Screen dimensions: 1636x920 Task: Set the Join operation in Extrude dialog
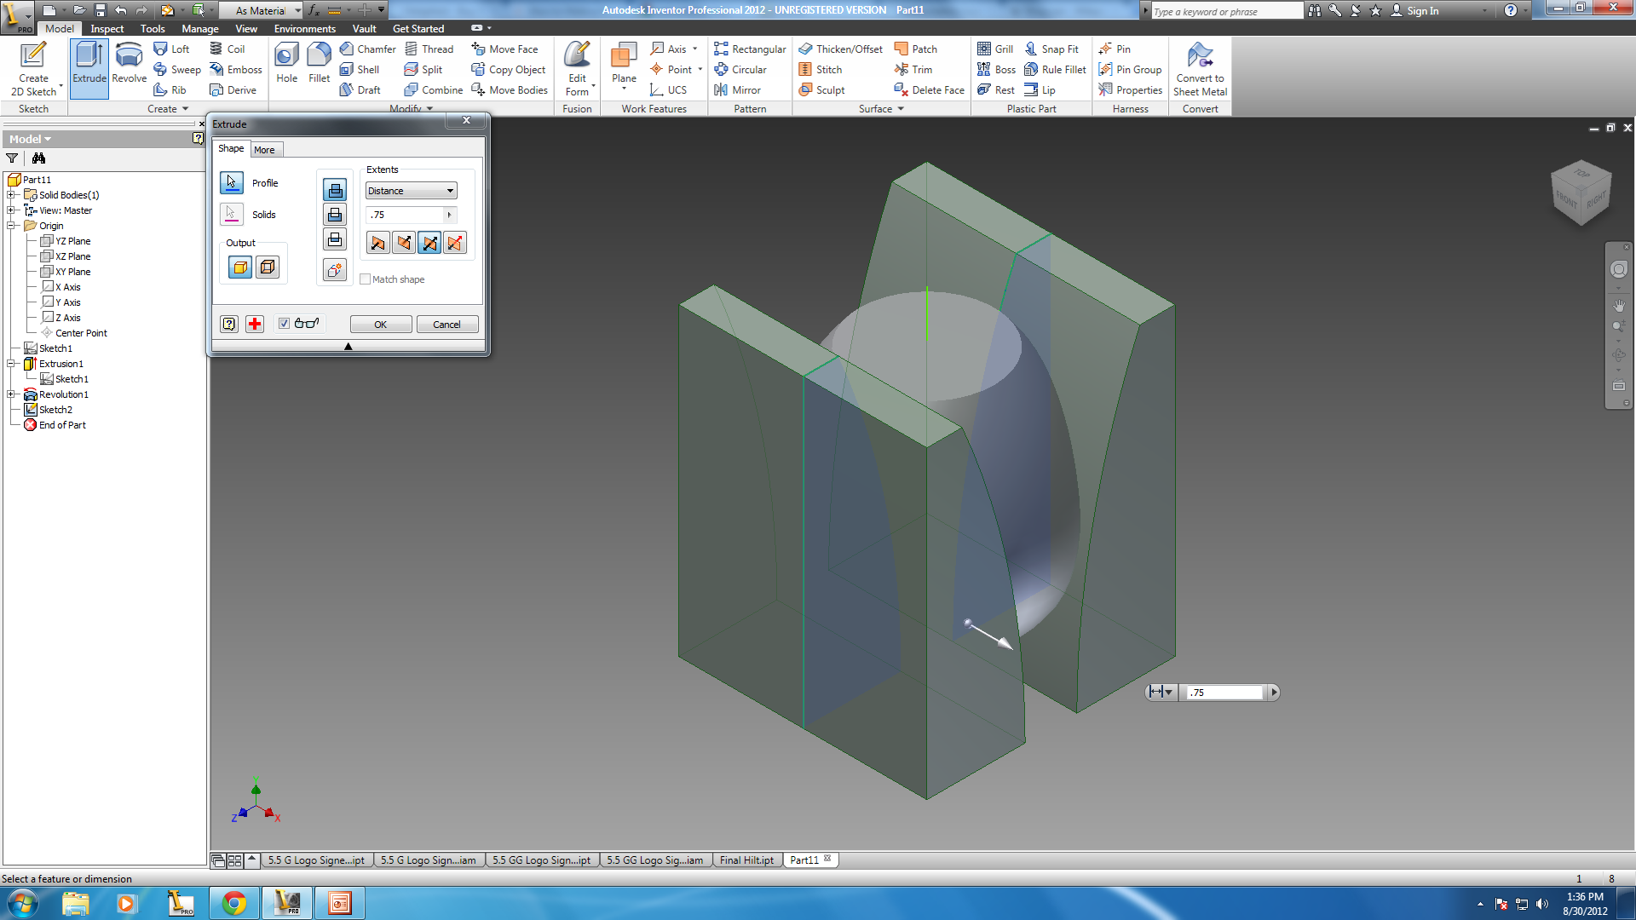pyautogui.click(x=335, y=190)
